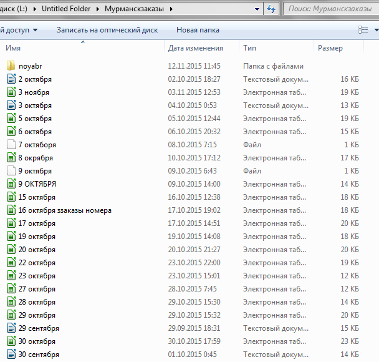Viewport: 379px width, 362px height.
Task: Click Записать на оптический диск
Action: click(x=107, y=30)
